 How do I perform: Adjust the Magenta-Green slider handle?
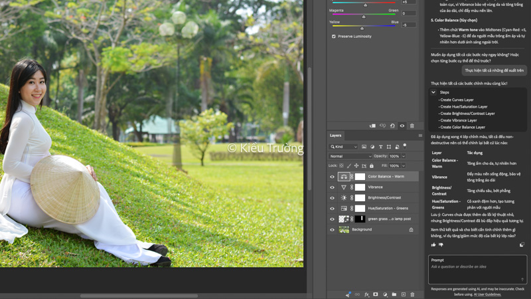coord(364,17)
